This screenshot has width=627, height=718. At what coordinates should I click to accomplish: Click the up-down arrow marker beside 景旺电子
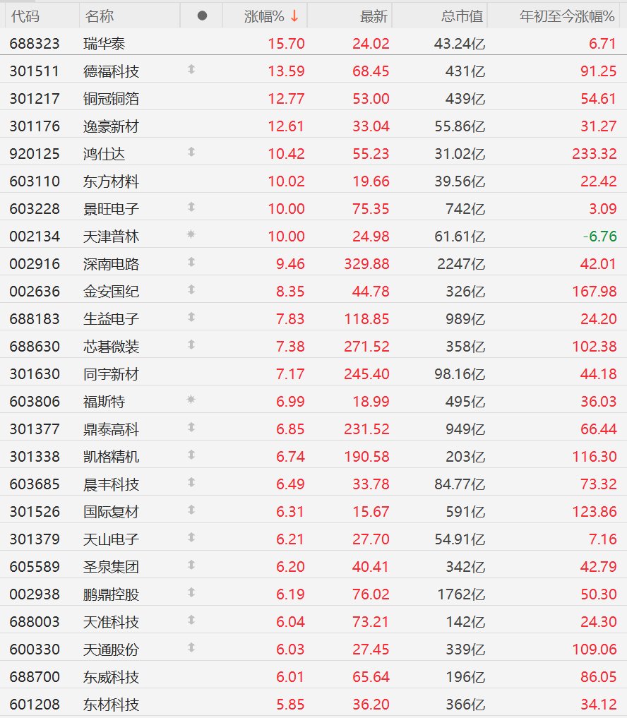[x=191, y=207]
